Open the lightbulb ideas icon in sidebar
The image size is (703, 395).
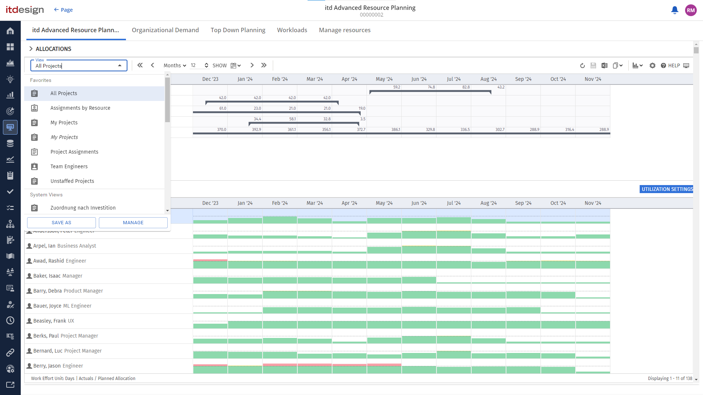pyautogui.click(x=10, y=79)
